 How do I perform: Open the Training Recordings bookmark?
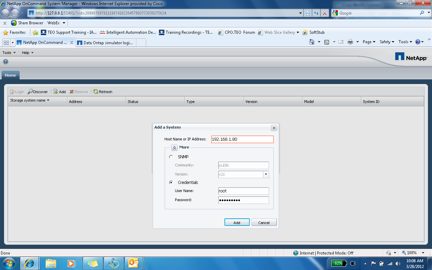point(186,32)
